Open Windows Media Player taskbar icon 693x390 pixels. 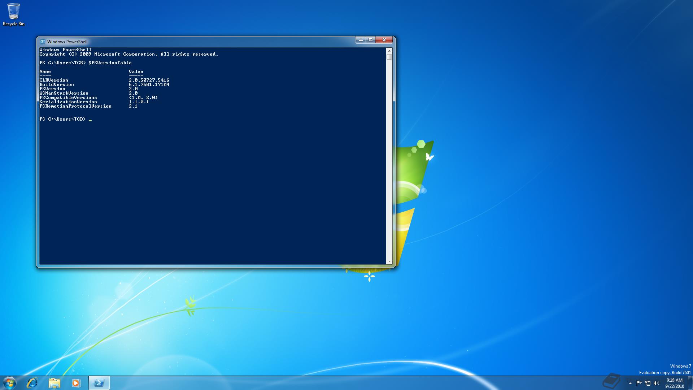click(x=76, y=383)
